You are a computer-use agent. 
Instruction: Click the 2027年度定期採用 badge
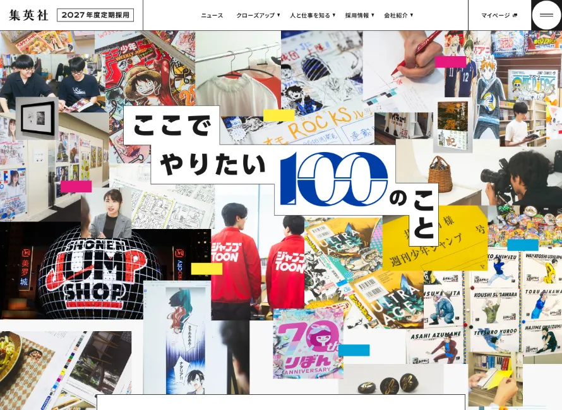tap(95, 15)
